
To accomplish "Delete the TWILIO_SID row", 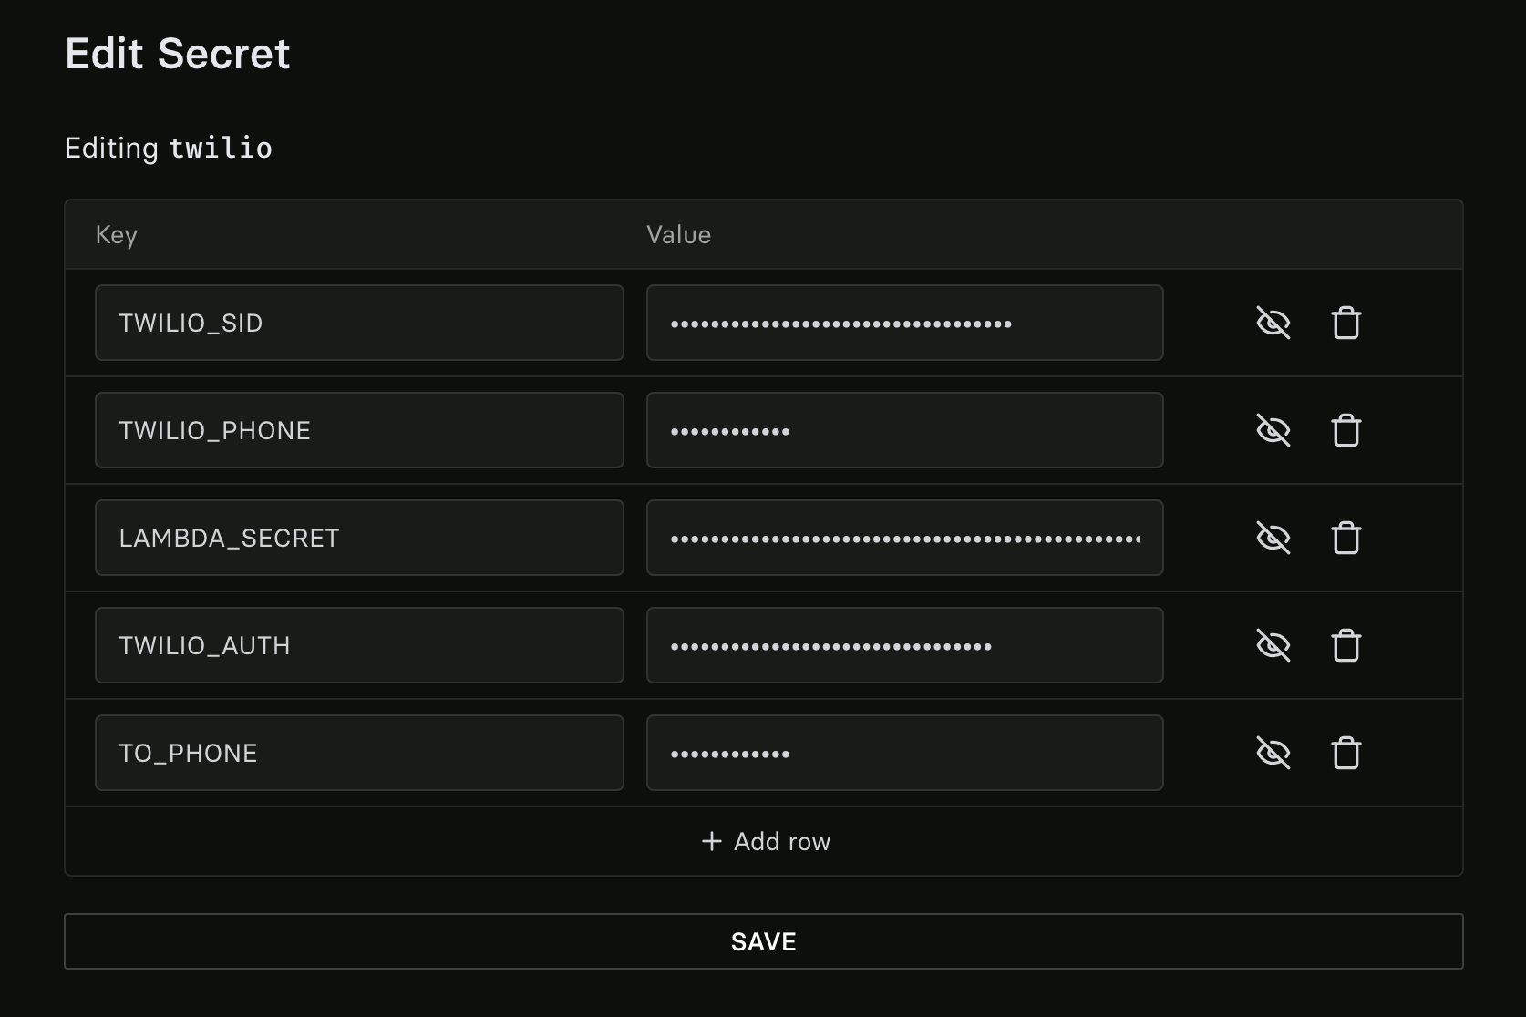I will 1346,323.
